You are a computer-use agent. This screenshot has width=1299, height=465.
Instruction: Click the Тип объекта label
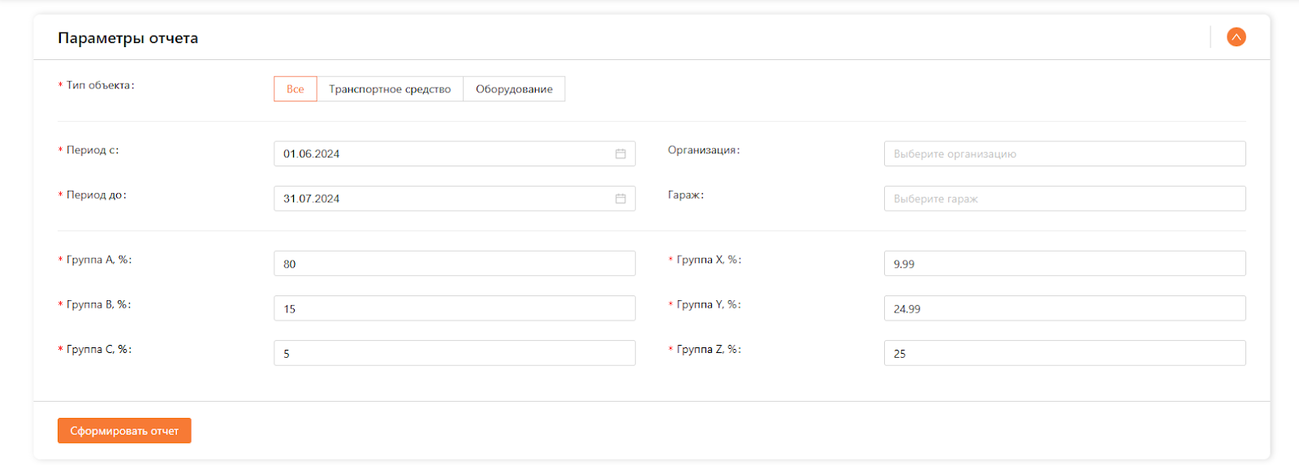tap(100, 85)
